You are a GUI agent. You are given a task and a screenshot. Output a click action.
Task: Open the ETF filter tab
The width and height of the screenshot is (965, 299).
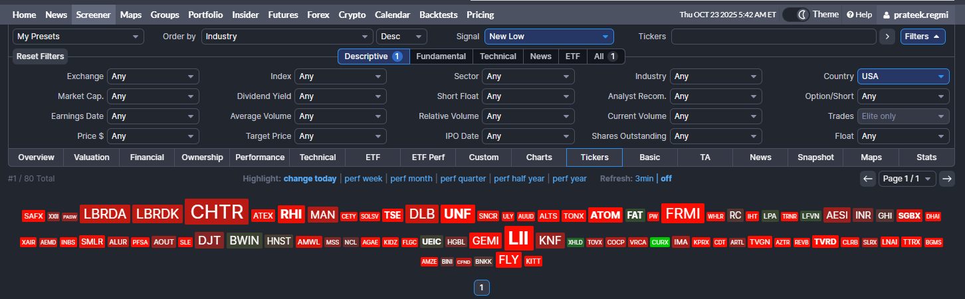(573, 56)
